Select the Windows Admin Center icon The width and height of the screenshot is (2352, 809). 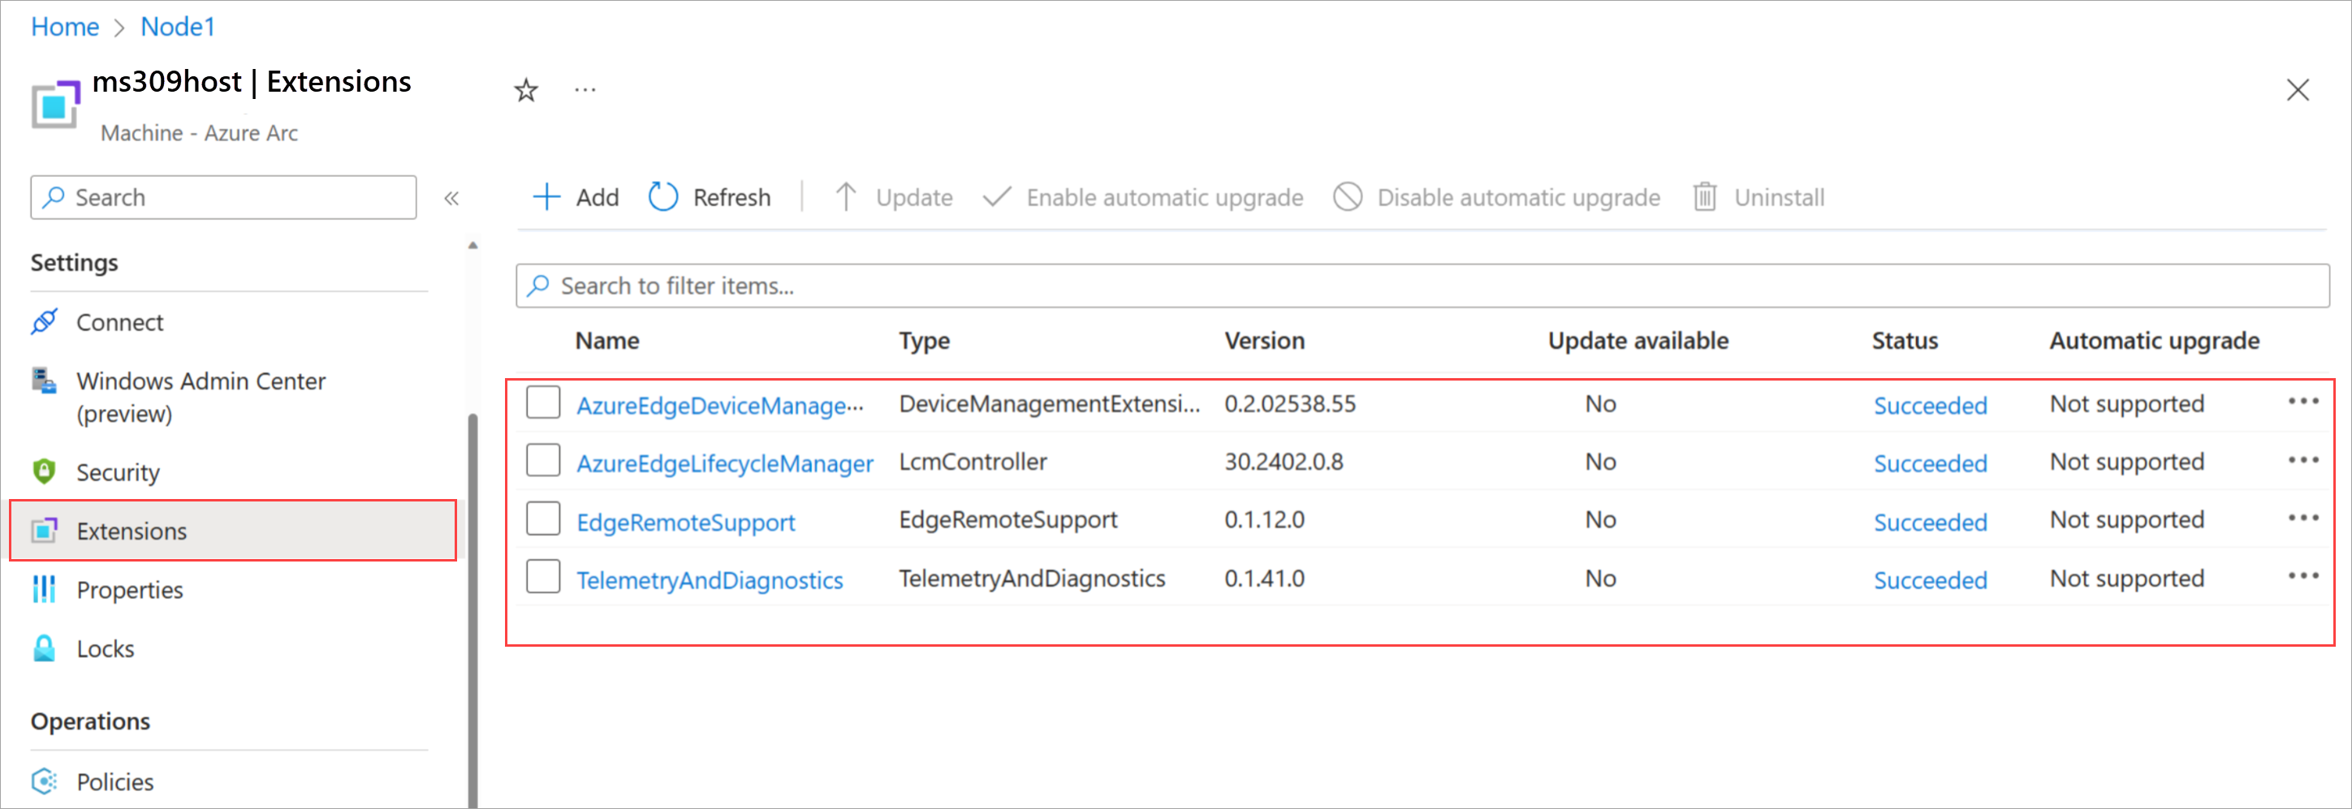(x=44, y=382)
